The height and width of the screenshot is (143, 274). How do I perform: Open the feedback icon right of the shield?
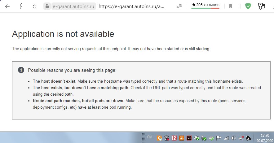(x=262, y=6)
